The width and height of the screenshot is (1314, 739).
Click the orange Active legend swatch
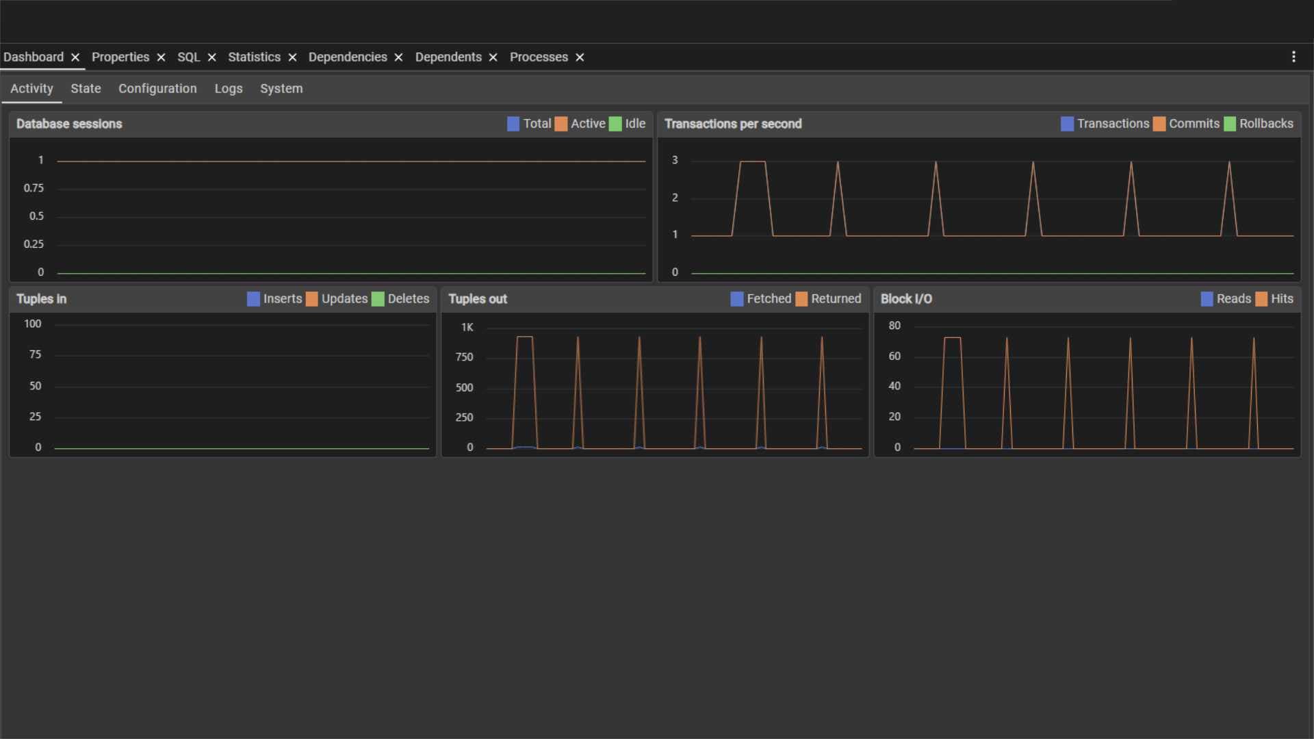561,124
